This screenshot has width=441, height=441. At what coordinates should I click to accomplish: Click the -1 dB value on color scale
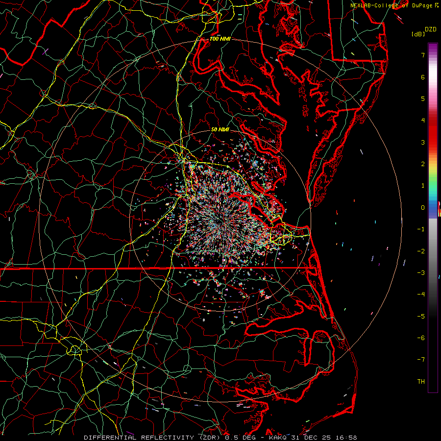tap(421, 229)
